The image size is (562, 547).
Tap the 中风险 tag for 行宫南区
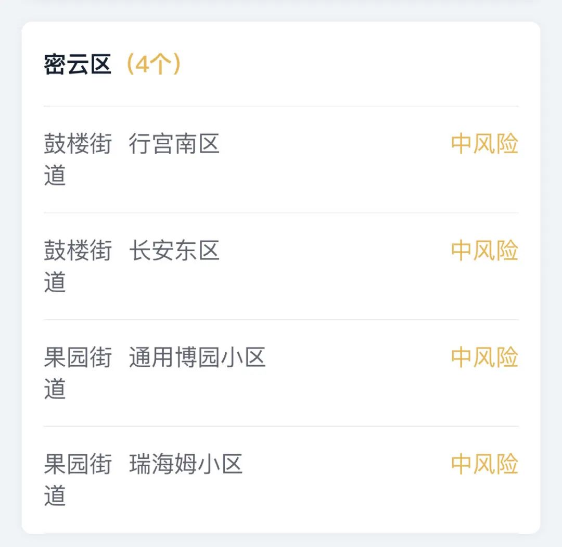pyautogui.click(x=484, y=144)
